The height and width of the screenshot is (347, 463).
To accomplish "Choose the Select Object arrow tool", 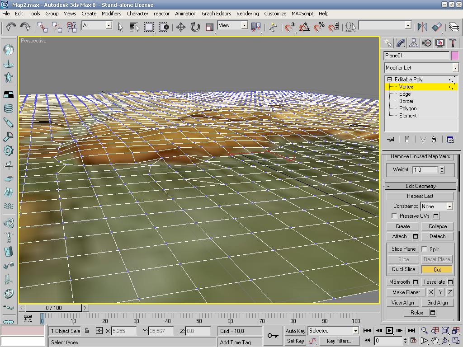I will (120, 27).
